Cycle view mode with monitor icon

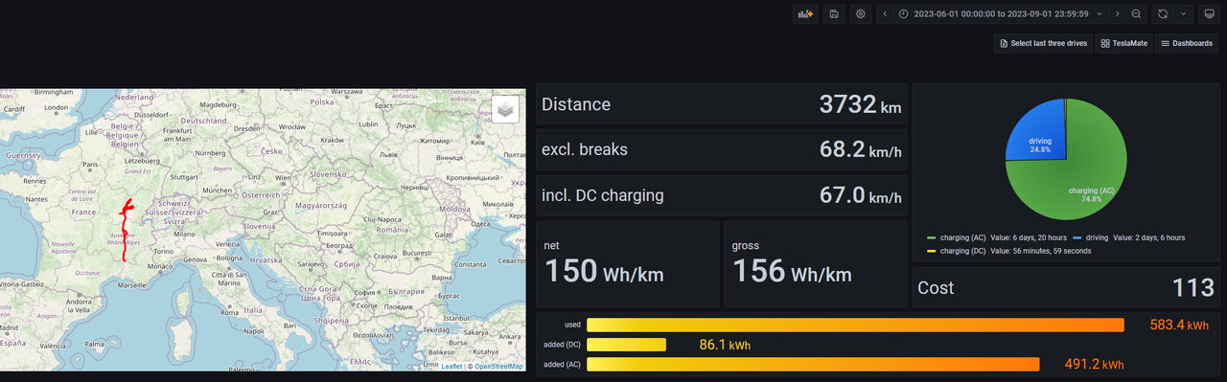[1209, 14]
